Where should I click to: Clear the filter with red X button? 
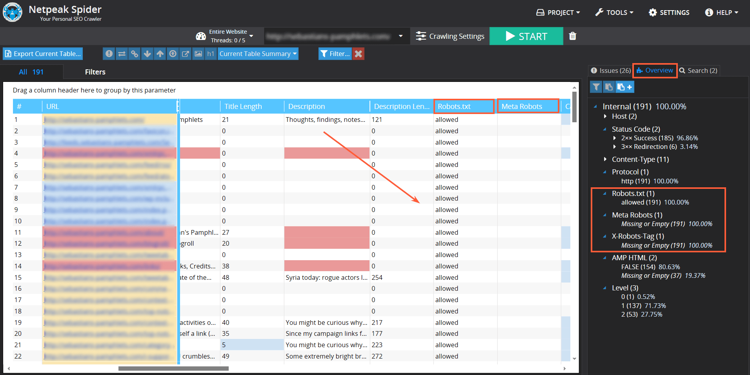(359, 54)
